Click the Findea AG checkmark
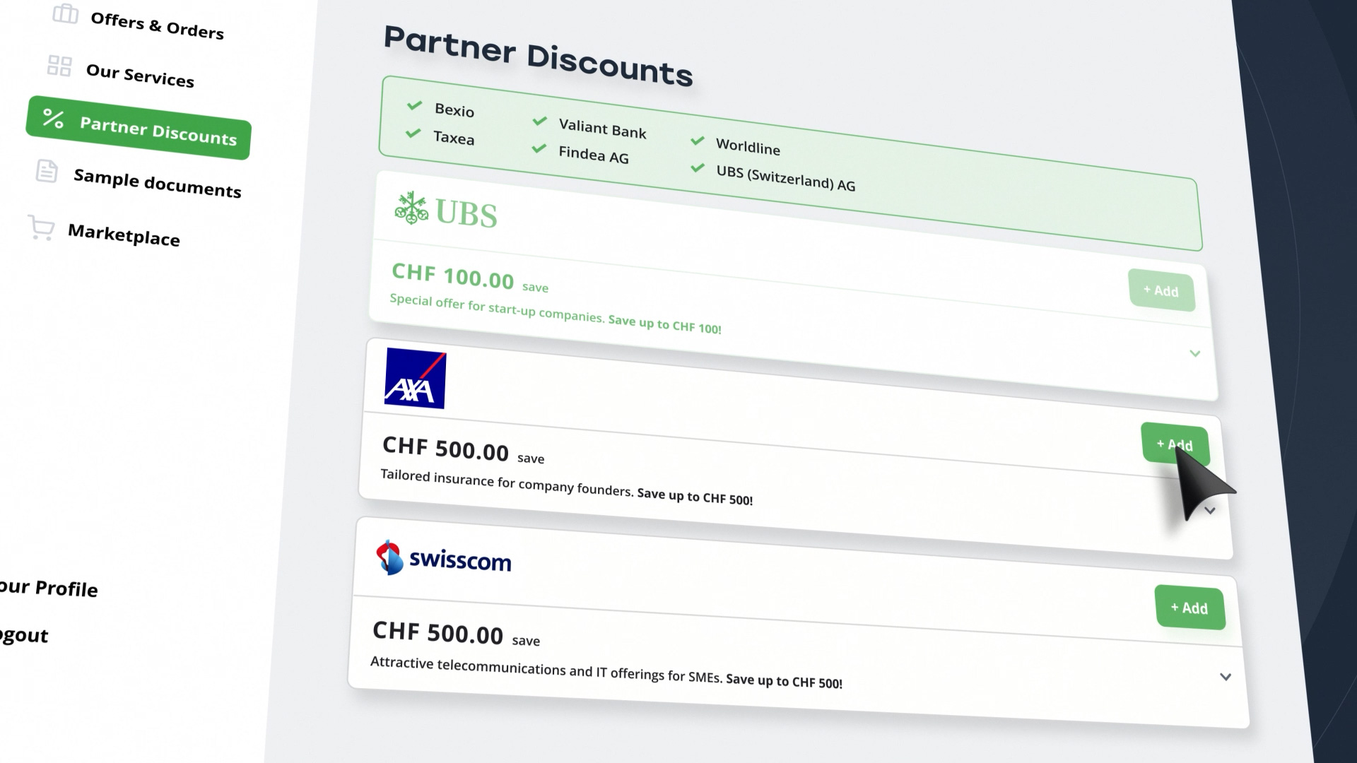 pos(539,148)
